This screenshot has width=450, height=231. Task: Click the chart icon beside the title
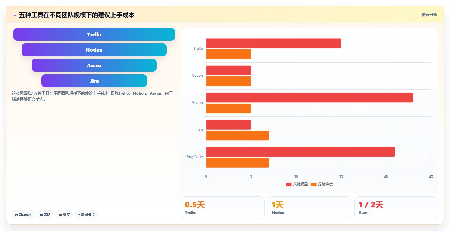click(x=14, y=15)
